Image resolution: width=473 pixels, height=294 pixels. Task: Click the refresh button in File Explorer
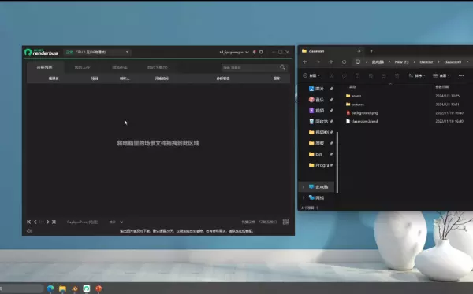click(x=344, y=61)
